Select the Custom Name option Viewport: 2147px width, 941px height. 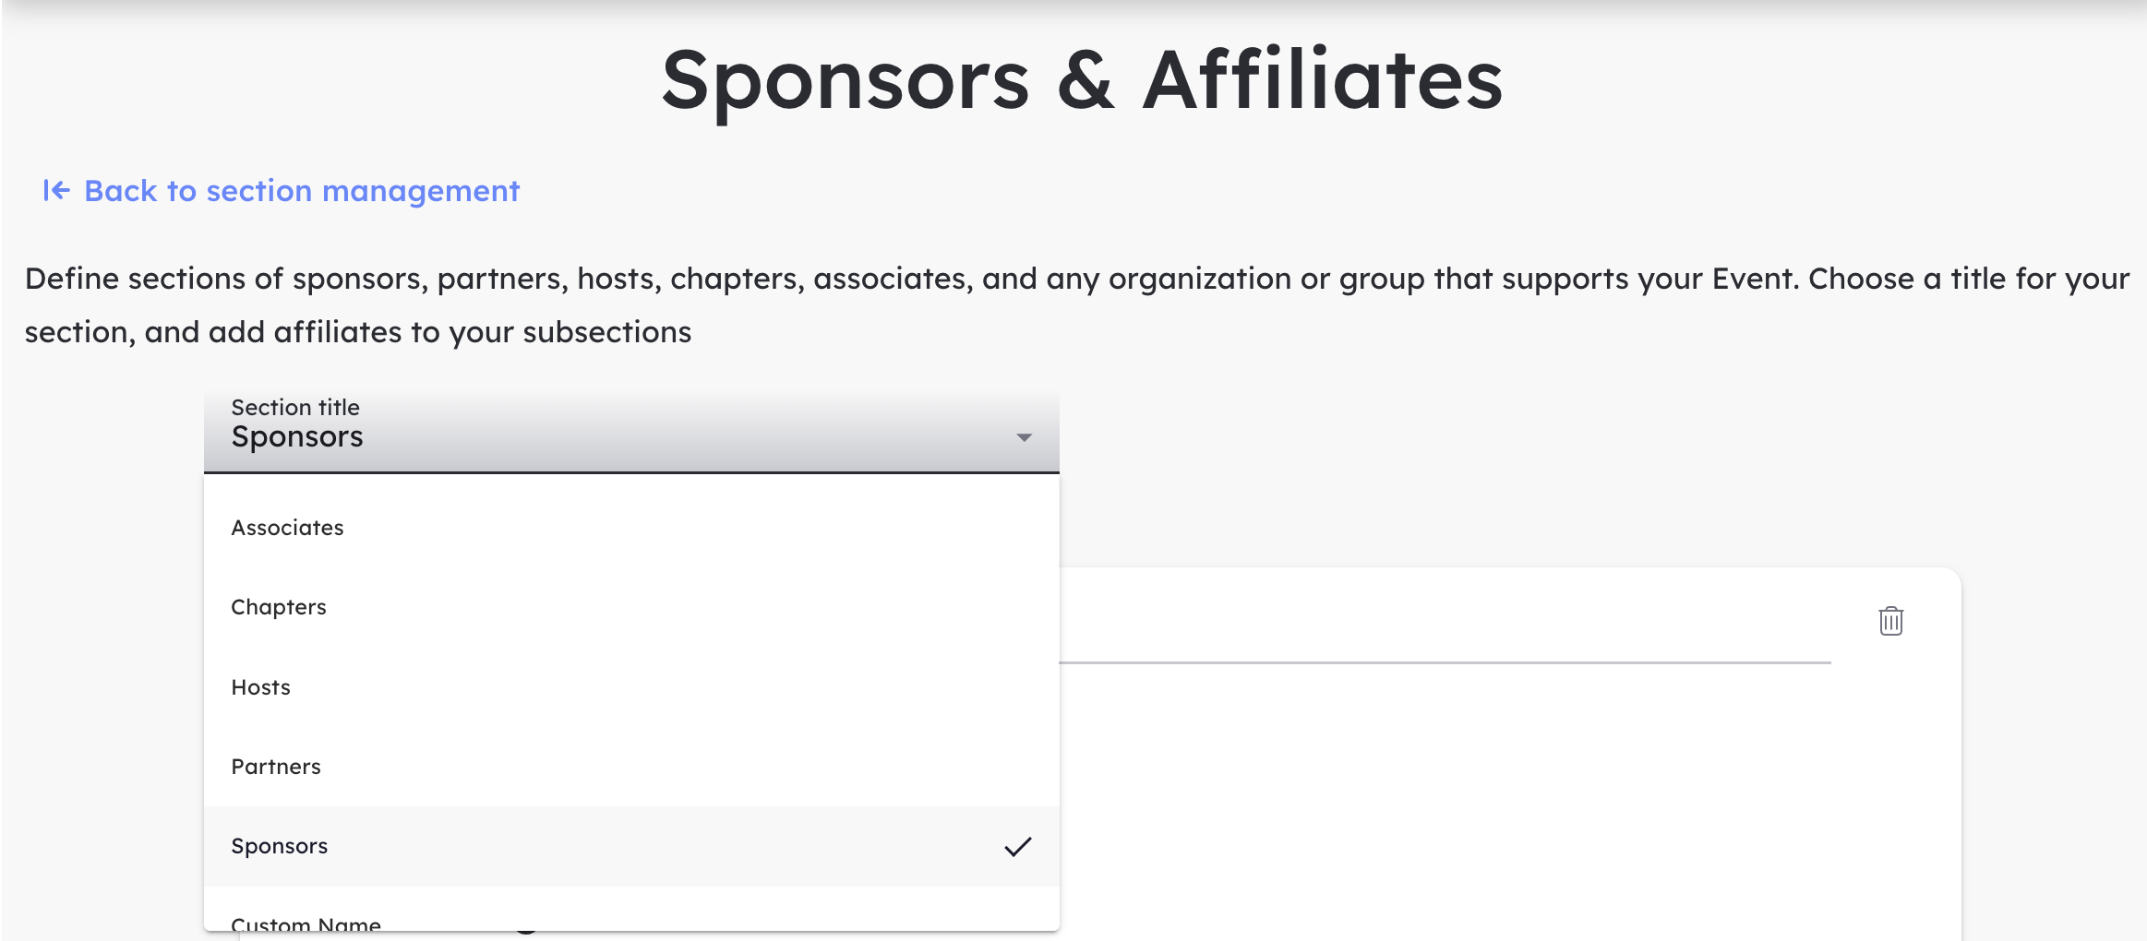click(x=306, y=923)
